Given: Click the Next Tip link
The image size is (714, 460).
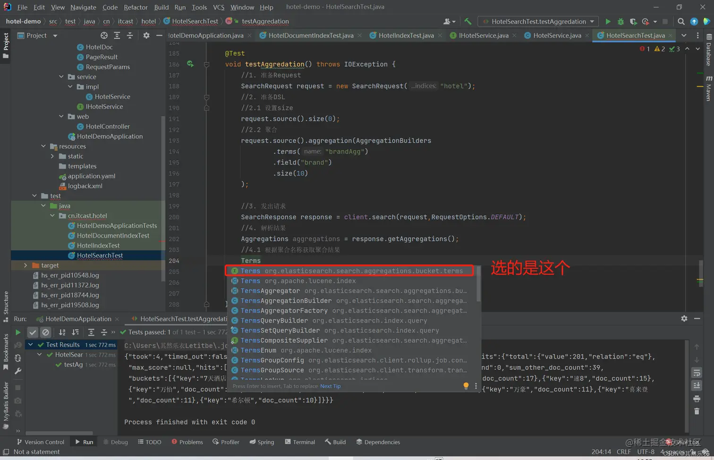Looking at the screenshot, I should point(330,386).
